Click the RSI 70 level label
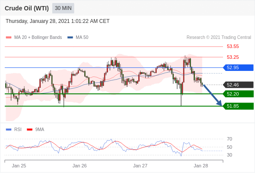This screenshot has width=255, height=173. point(229,139)
